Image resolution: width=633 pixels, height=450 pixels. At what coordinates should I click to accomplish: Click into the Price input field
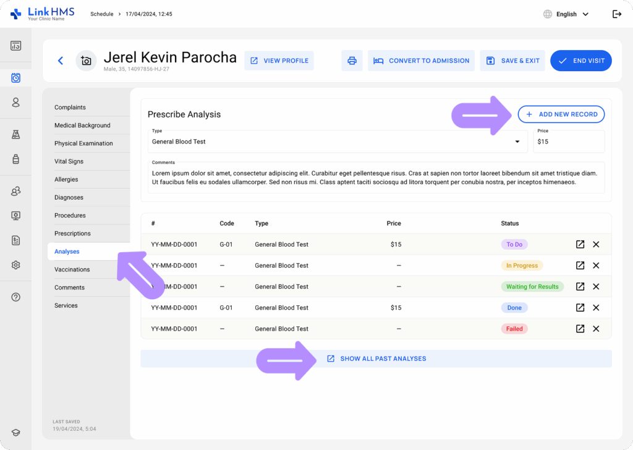point(569,142)
